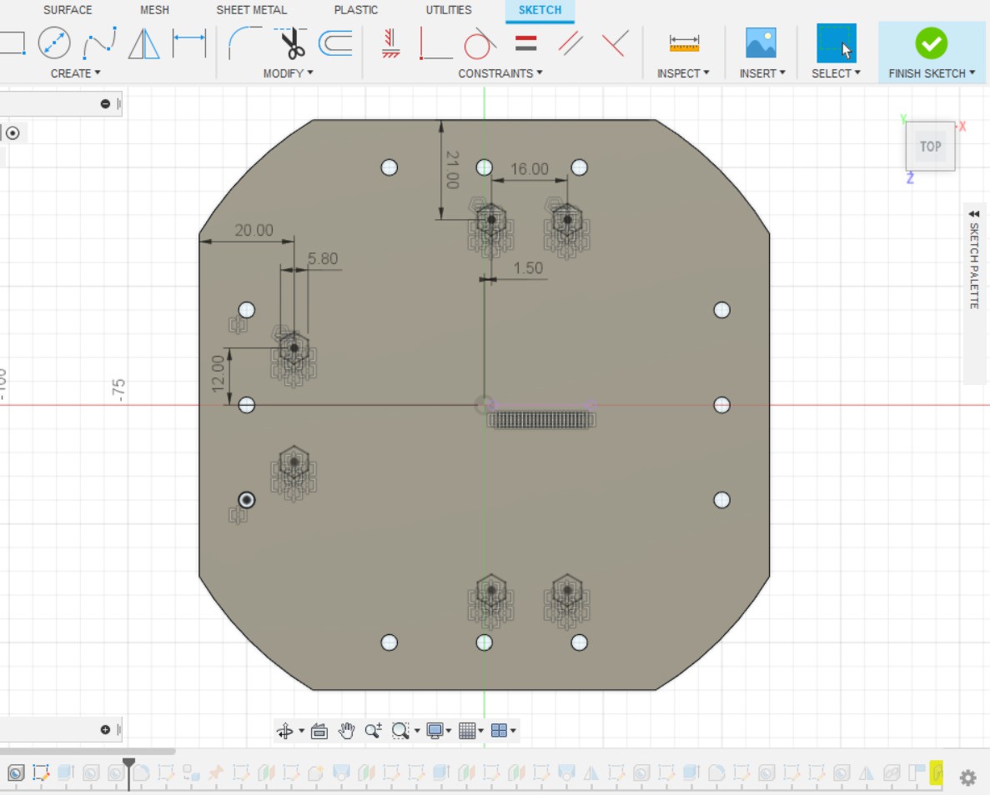990x795 pixels.
Task: Click the Insert image icon
Action: click(761, 43)
